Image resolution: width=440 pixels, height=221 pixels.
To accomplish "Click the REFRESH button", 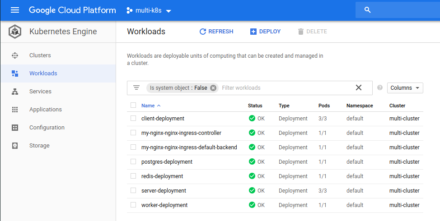I will [x=216, y=32].
